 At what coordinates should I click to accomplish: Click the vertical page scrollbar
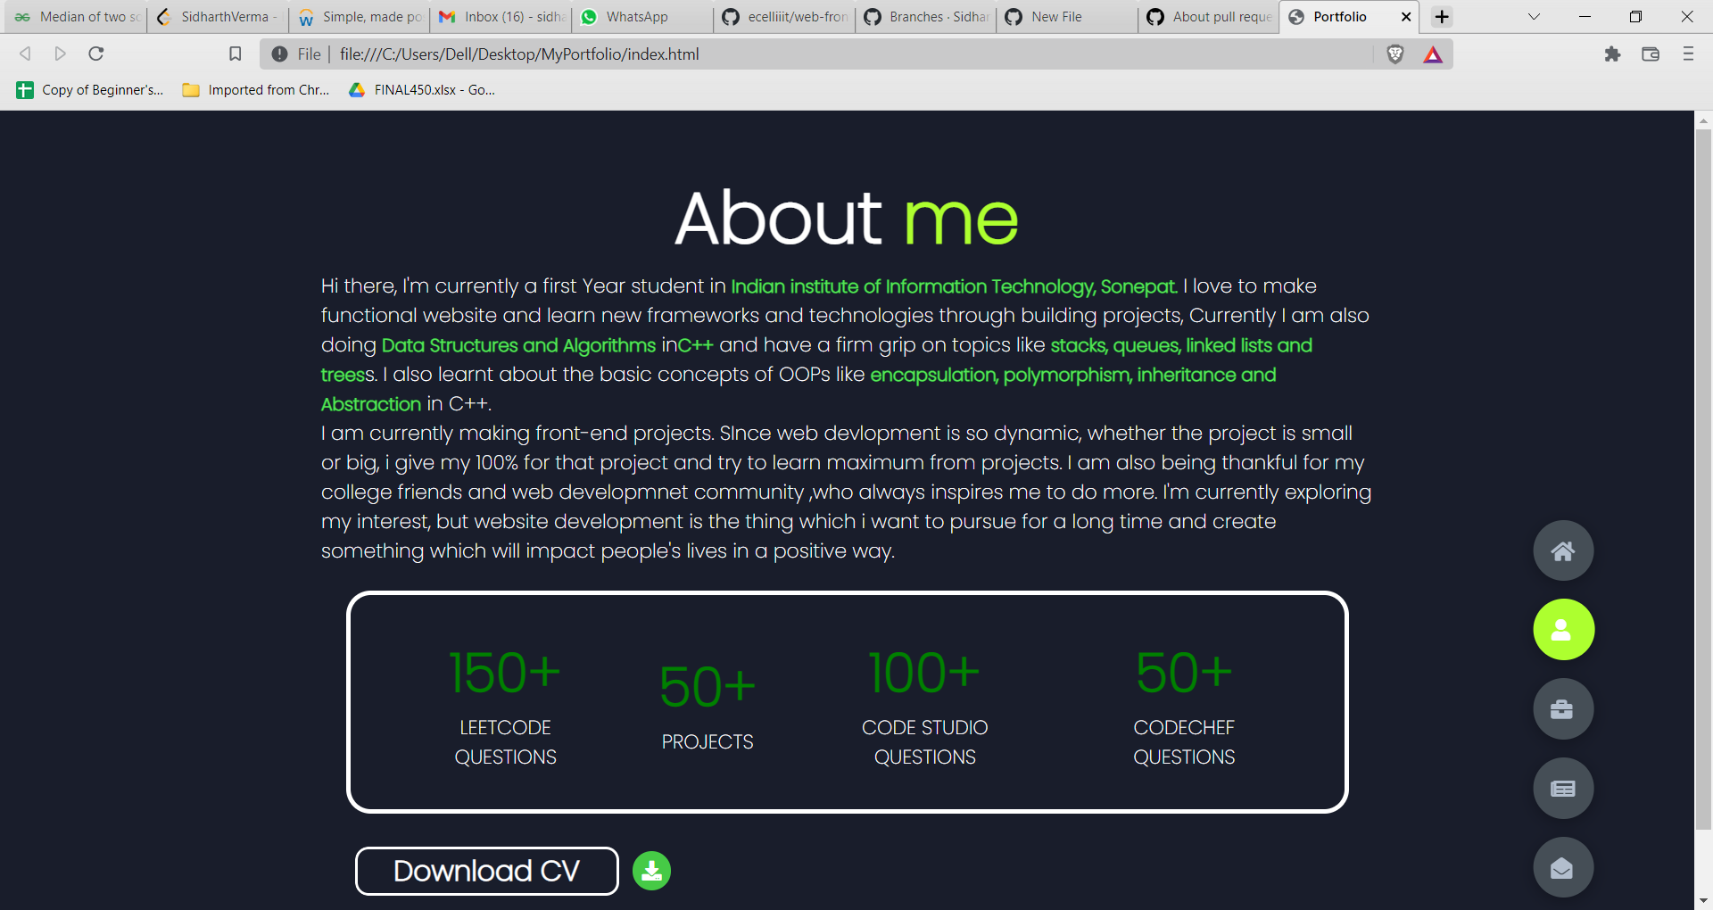(1703, 491)
